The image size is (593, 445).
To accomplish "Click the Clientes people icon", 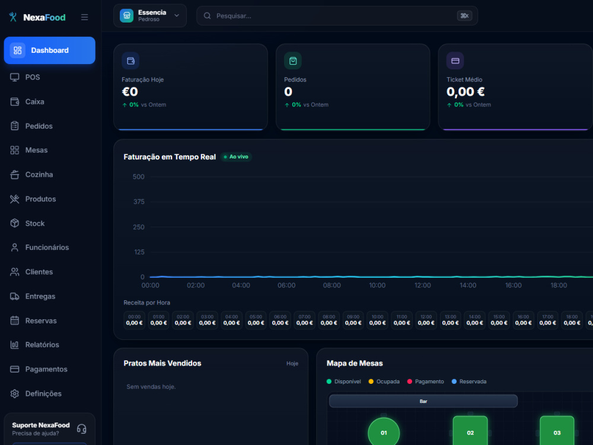I will tap(15, 272).
